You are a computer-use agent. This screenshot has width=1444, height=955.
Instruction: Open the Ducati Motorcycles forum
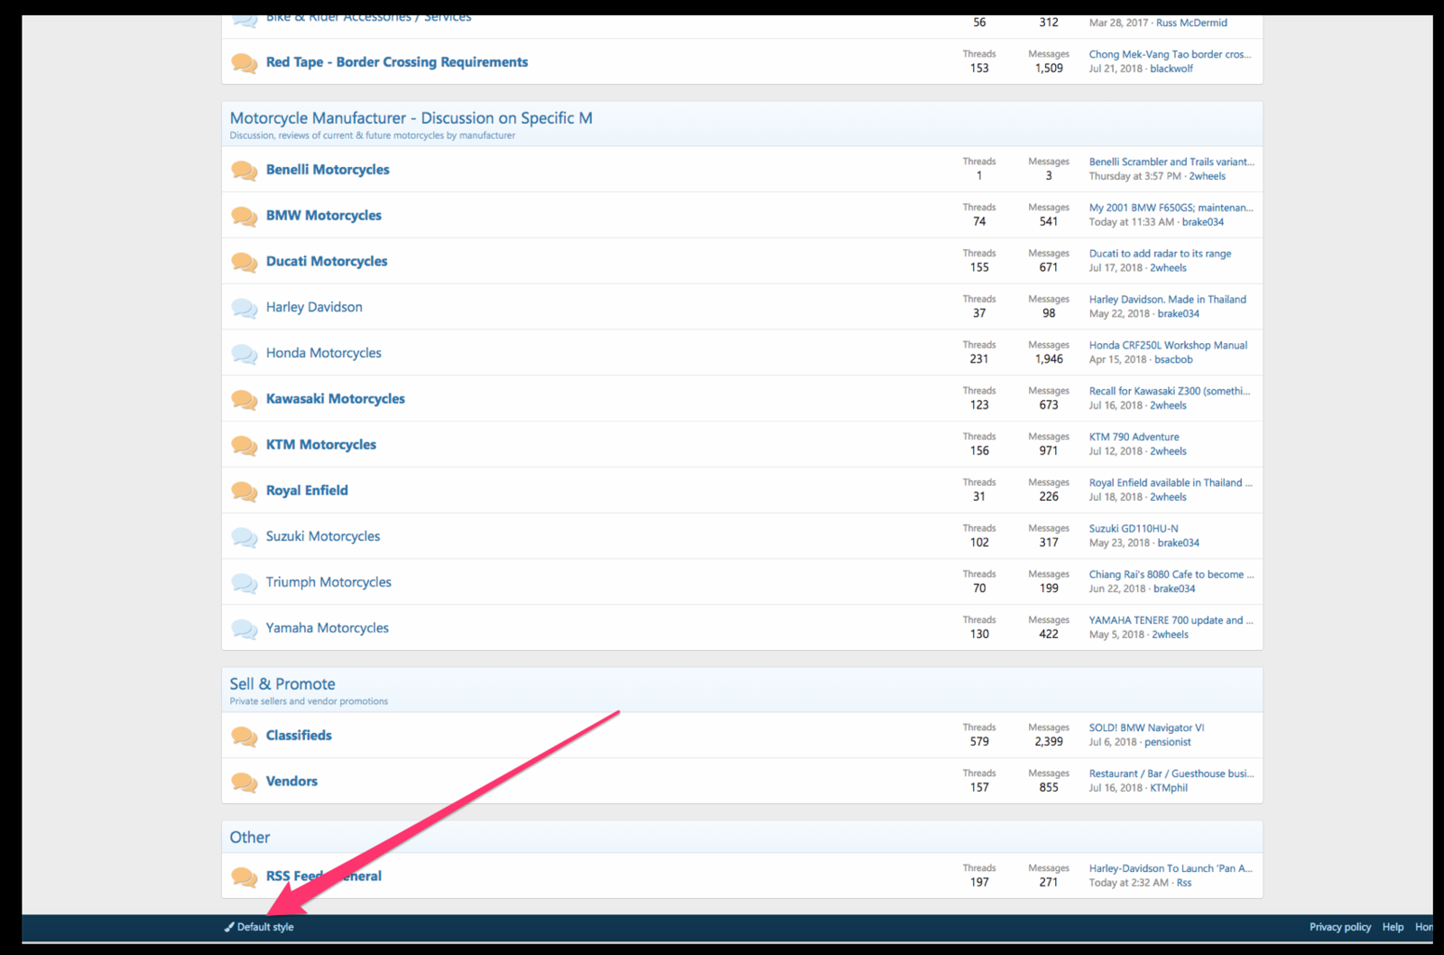point(327,262)
